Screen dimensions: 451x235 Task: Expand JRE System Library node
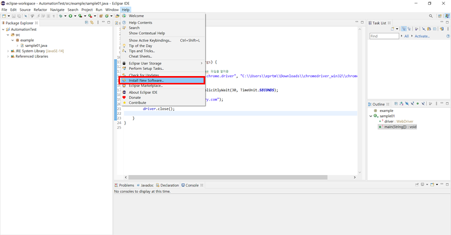(8, 51)
